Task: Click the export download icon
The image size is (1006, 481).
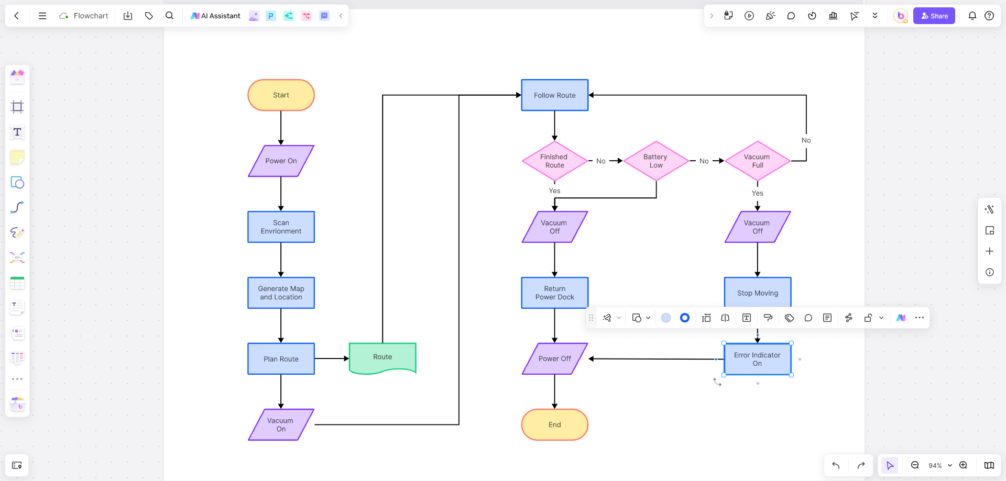Action: tap(128, 16)
